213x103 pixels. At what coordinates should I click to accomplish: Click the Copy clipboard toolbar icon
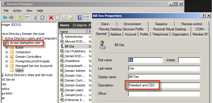pos(42,17)
